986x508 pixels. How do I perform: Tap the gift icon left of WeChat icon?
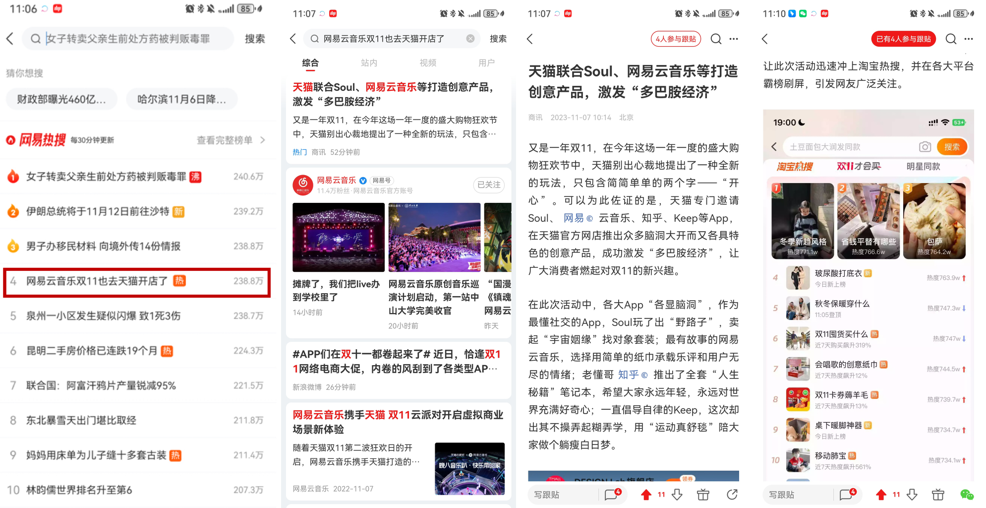[937, 495]
